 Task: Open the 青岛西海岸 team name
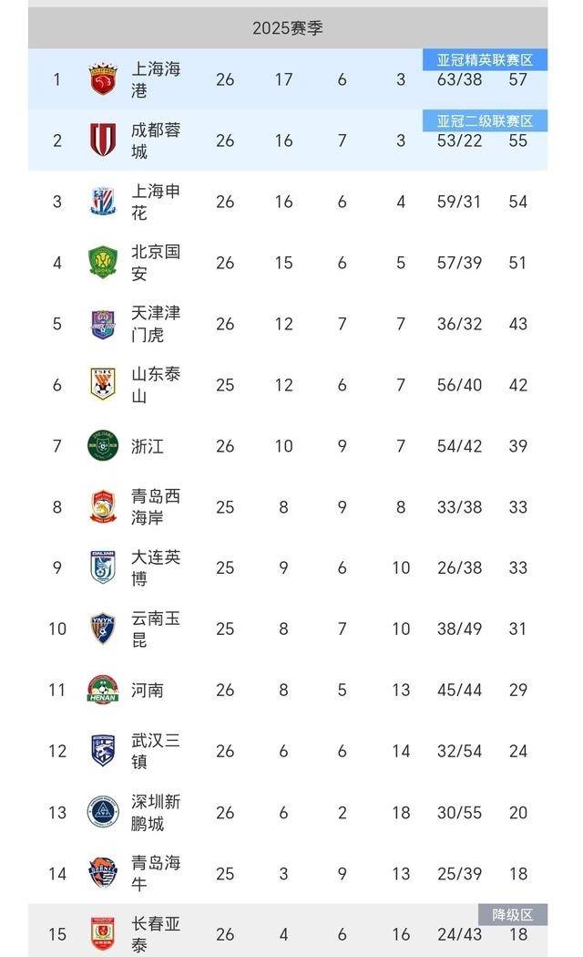pos(156,506)
